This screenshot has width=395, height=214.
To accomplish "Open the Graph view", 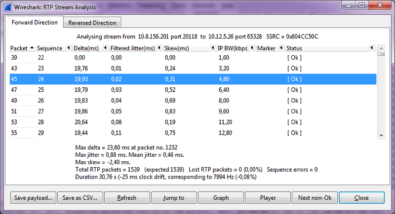I will [x=221, y=198].
